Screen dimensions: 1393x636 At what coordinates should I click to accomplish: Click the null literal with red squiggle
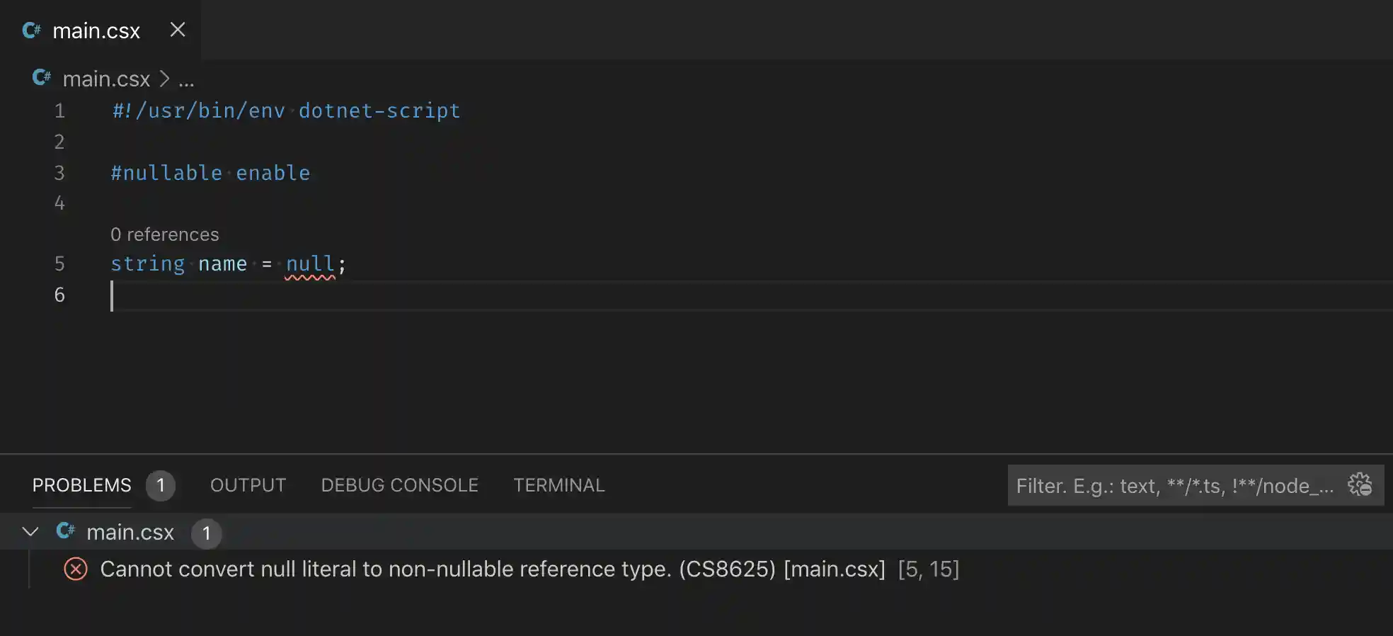pyautogui.click(x=310, y=264)
